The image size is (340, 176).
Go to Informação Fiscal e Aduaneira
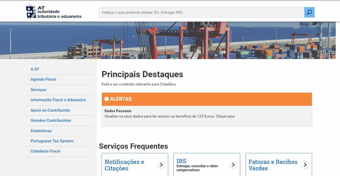coord(58,100)
